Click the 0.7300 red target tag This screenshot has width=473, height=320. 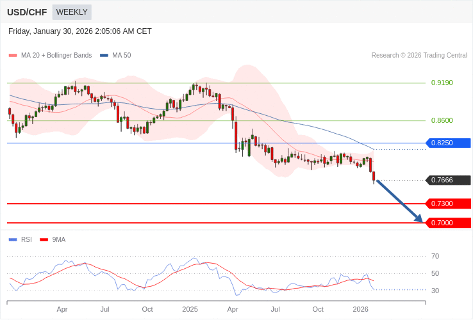(x=448, y=204)
